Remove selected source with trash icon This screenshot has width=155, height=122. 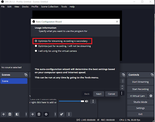click(39, 114)
